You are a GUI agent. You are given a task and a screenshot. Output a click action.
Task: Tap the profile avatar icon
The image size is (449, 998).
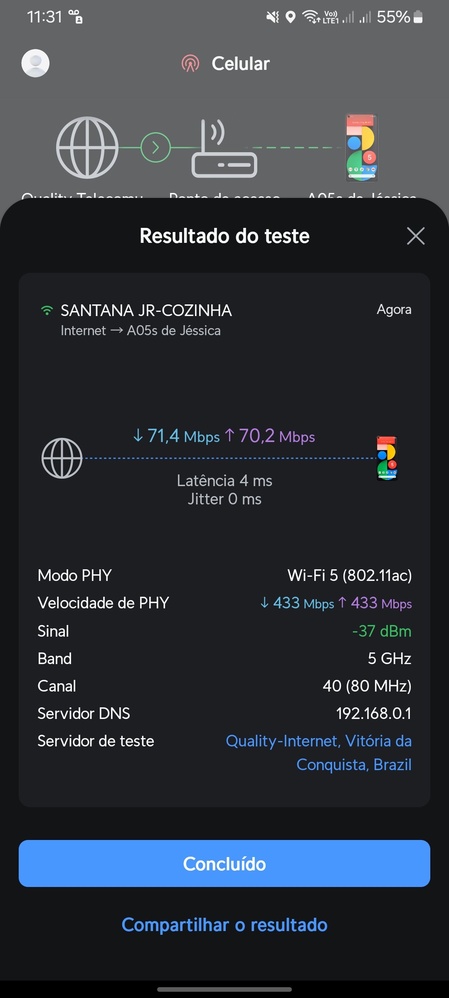tap(35, 63)
